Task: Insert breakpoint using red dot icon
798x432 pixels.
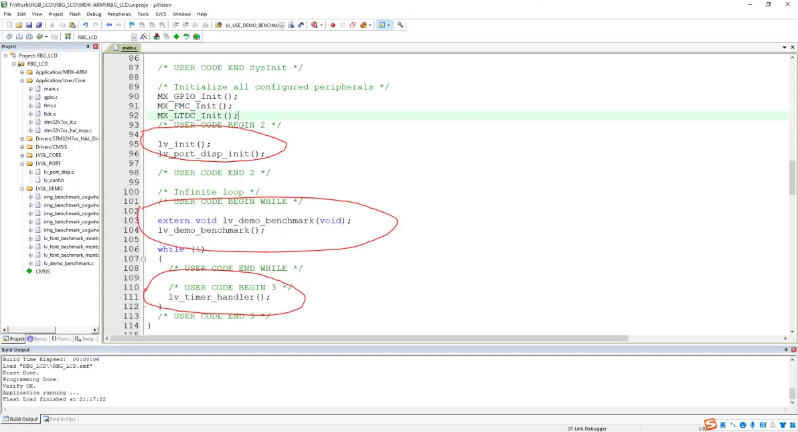Action: 333,25
